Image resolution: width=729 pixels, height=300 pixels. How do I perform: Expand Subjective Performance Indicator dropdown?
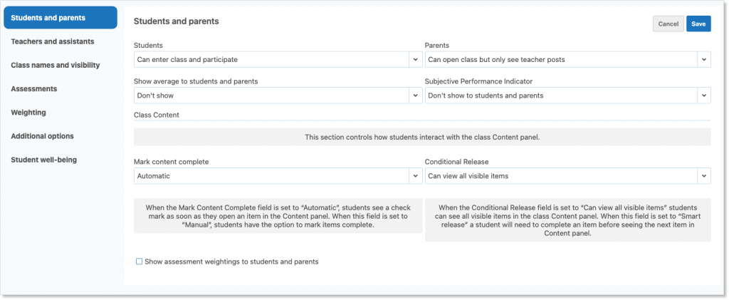click(562, 95)
